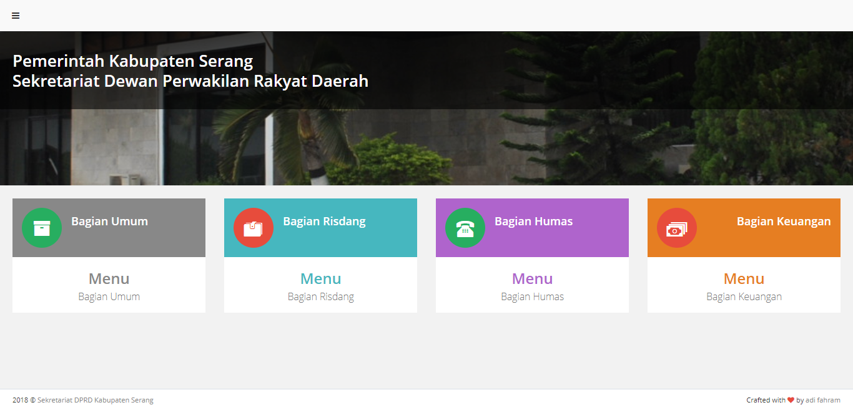Open the gray Menu for Bagian Umum
853x410 pixels.
pos(109,279)
